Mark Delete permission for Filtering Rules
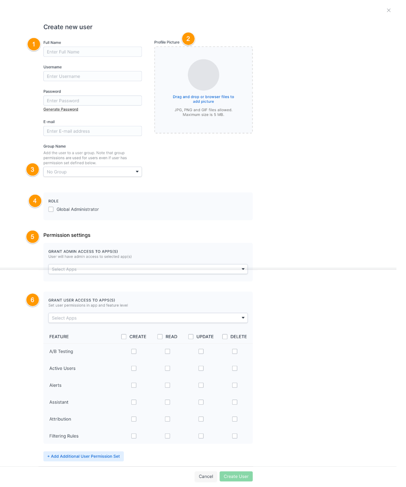The image size is (406, 487). (235, 436)
